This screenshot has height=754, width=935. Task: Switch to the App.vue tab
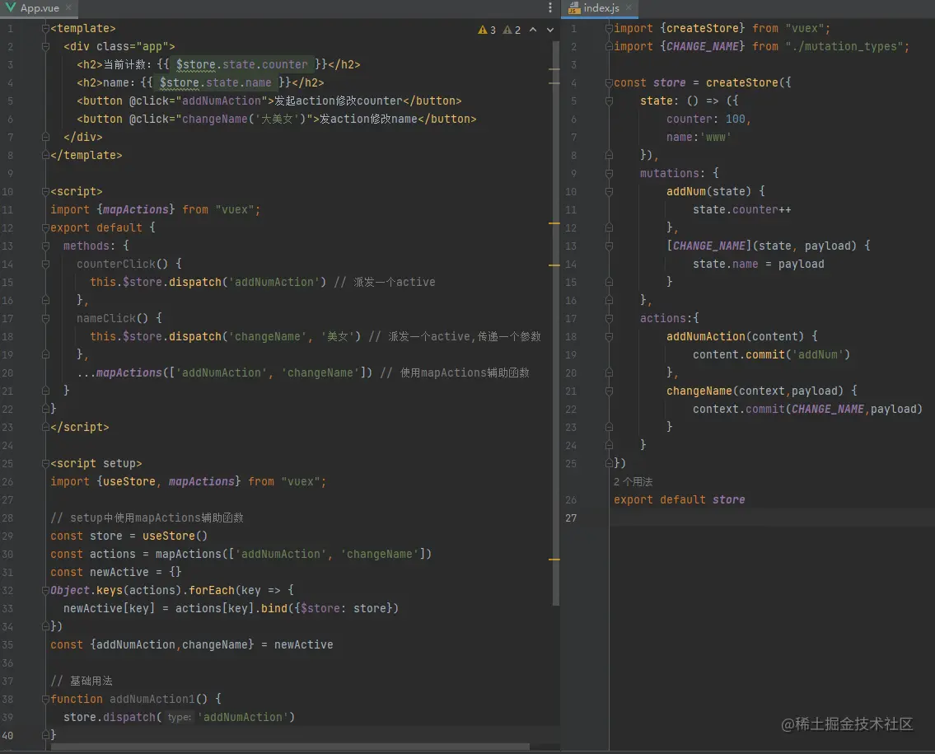[x=38, y=7]
